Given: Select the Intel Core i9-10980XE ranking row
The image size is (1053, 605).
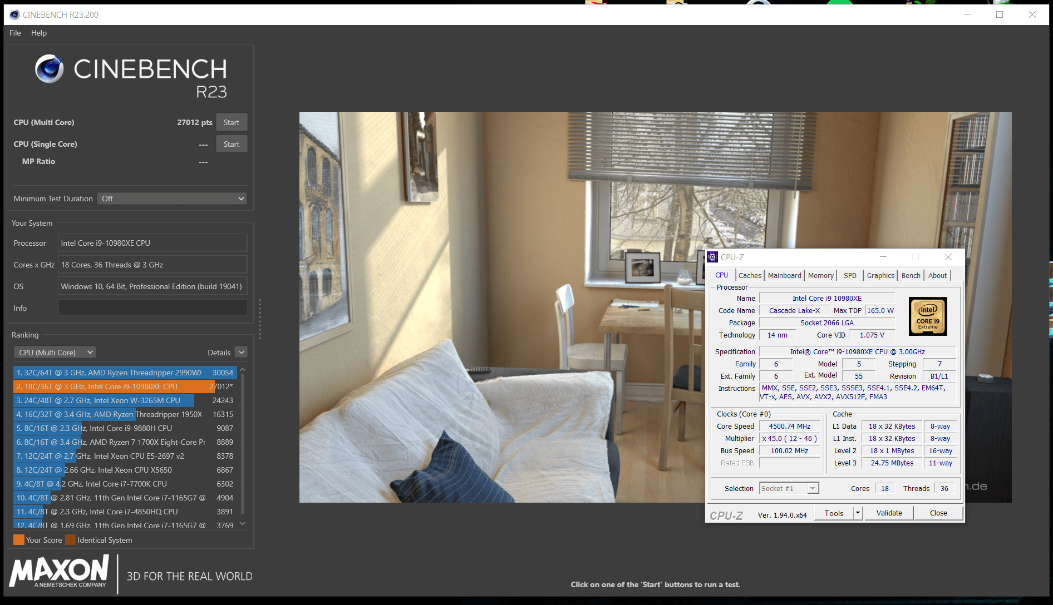Looking at the screenshot, I should (x=125, y=386).
